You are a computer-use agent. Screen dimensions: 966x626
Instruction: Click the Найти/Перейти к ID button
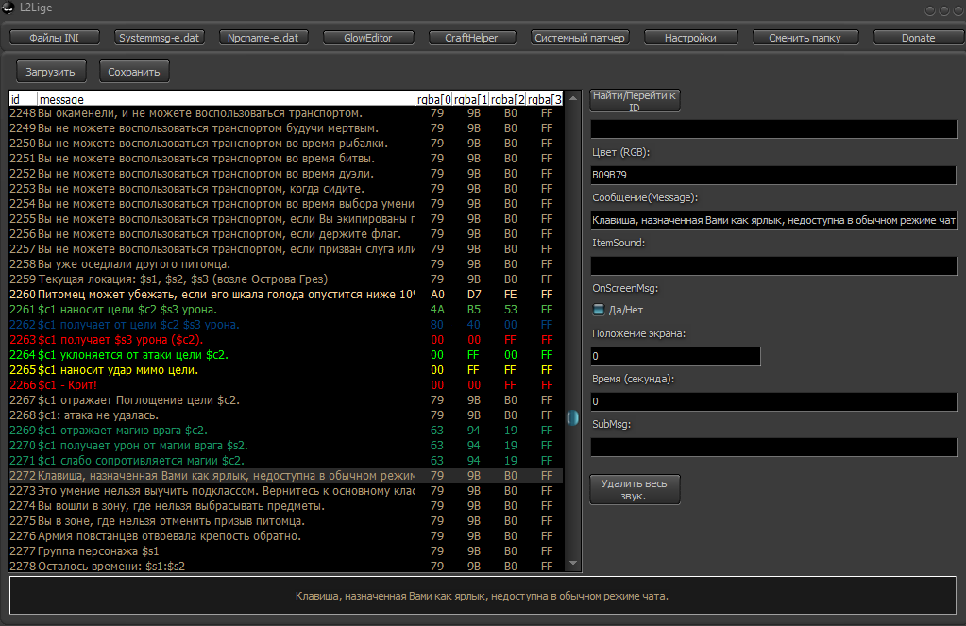pyautogui.click(x=635, y=101)
